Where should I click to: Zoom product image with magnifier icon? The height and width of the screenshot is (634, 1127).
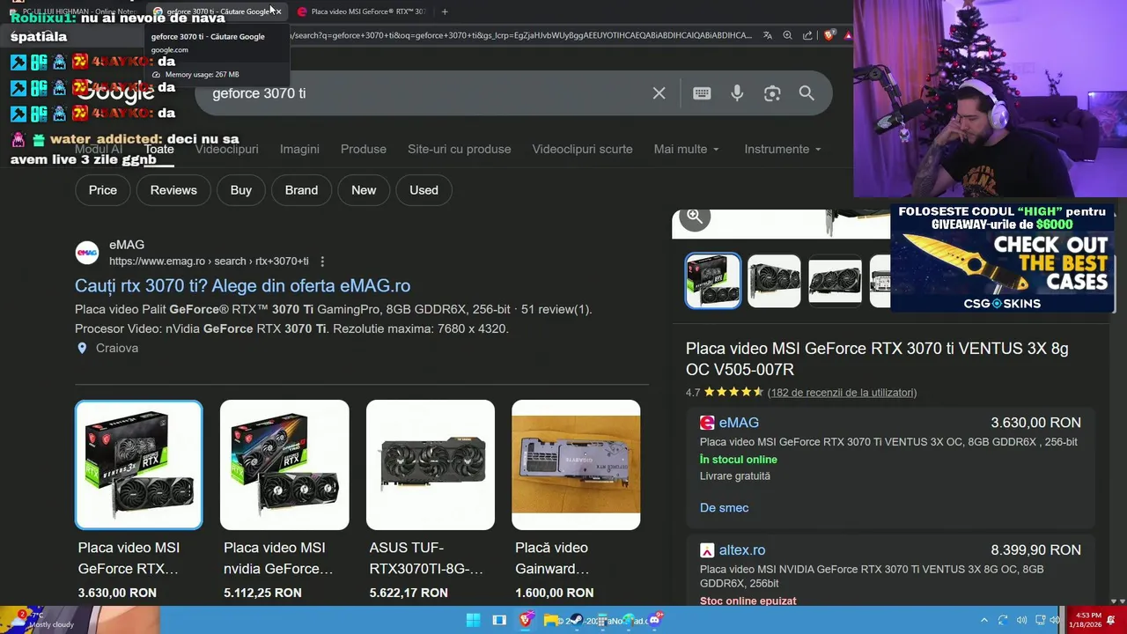click(x=695, y=217)
